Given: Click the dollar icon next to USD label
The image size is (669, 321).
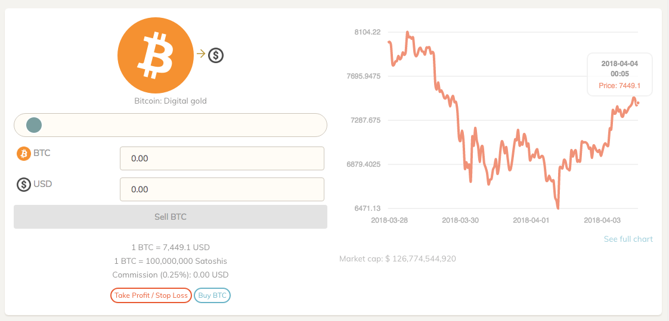Looking at the screenshot, I should pyautogui.click(x=24, y=185).
